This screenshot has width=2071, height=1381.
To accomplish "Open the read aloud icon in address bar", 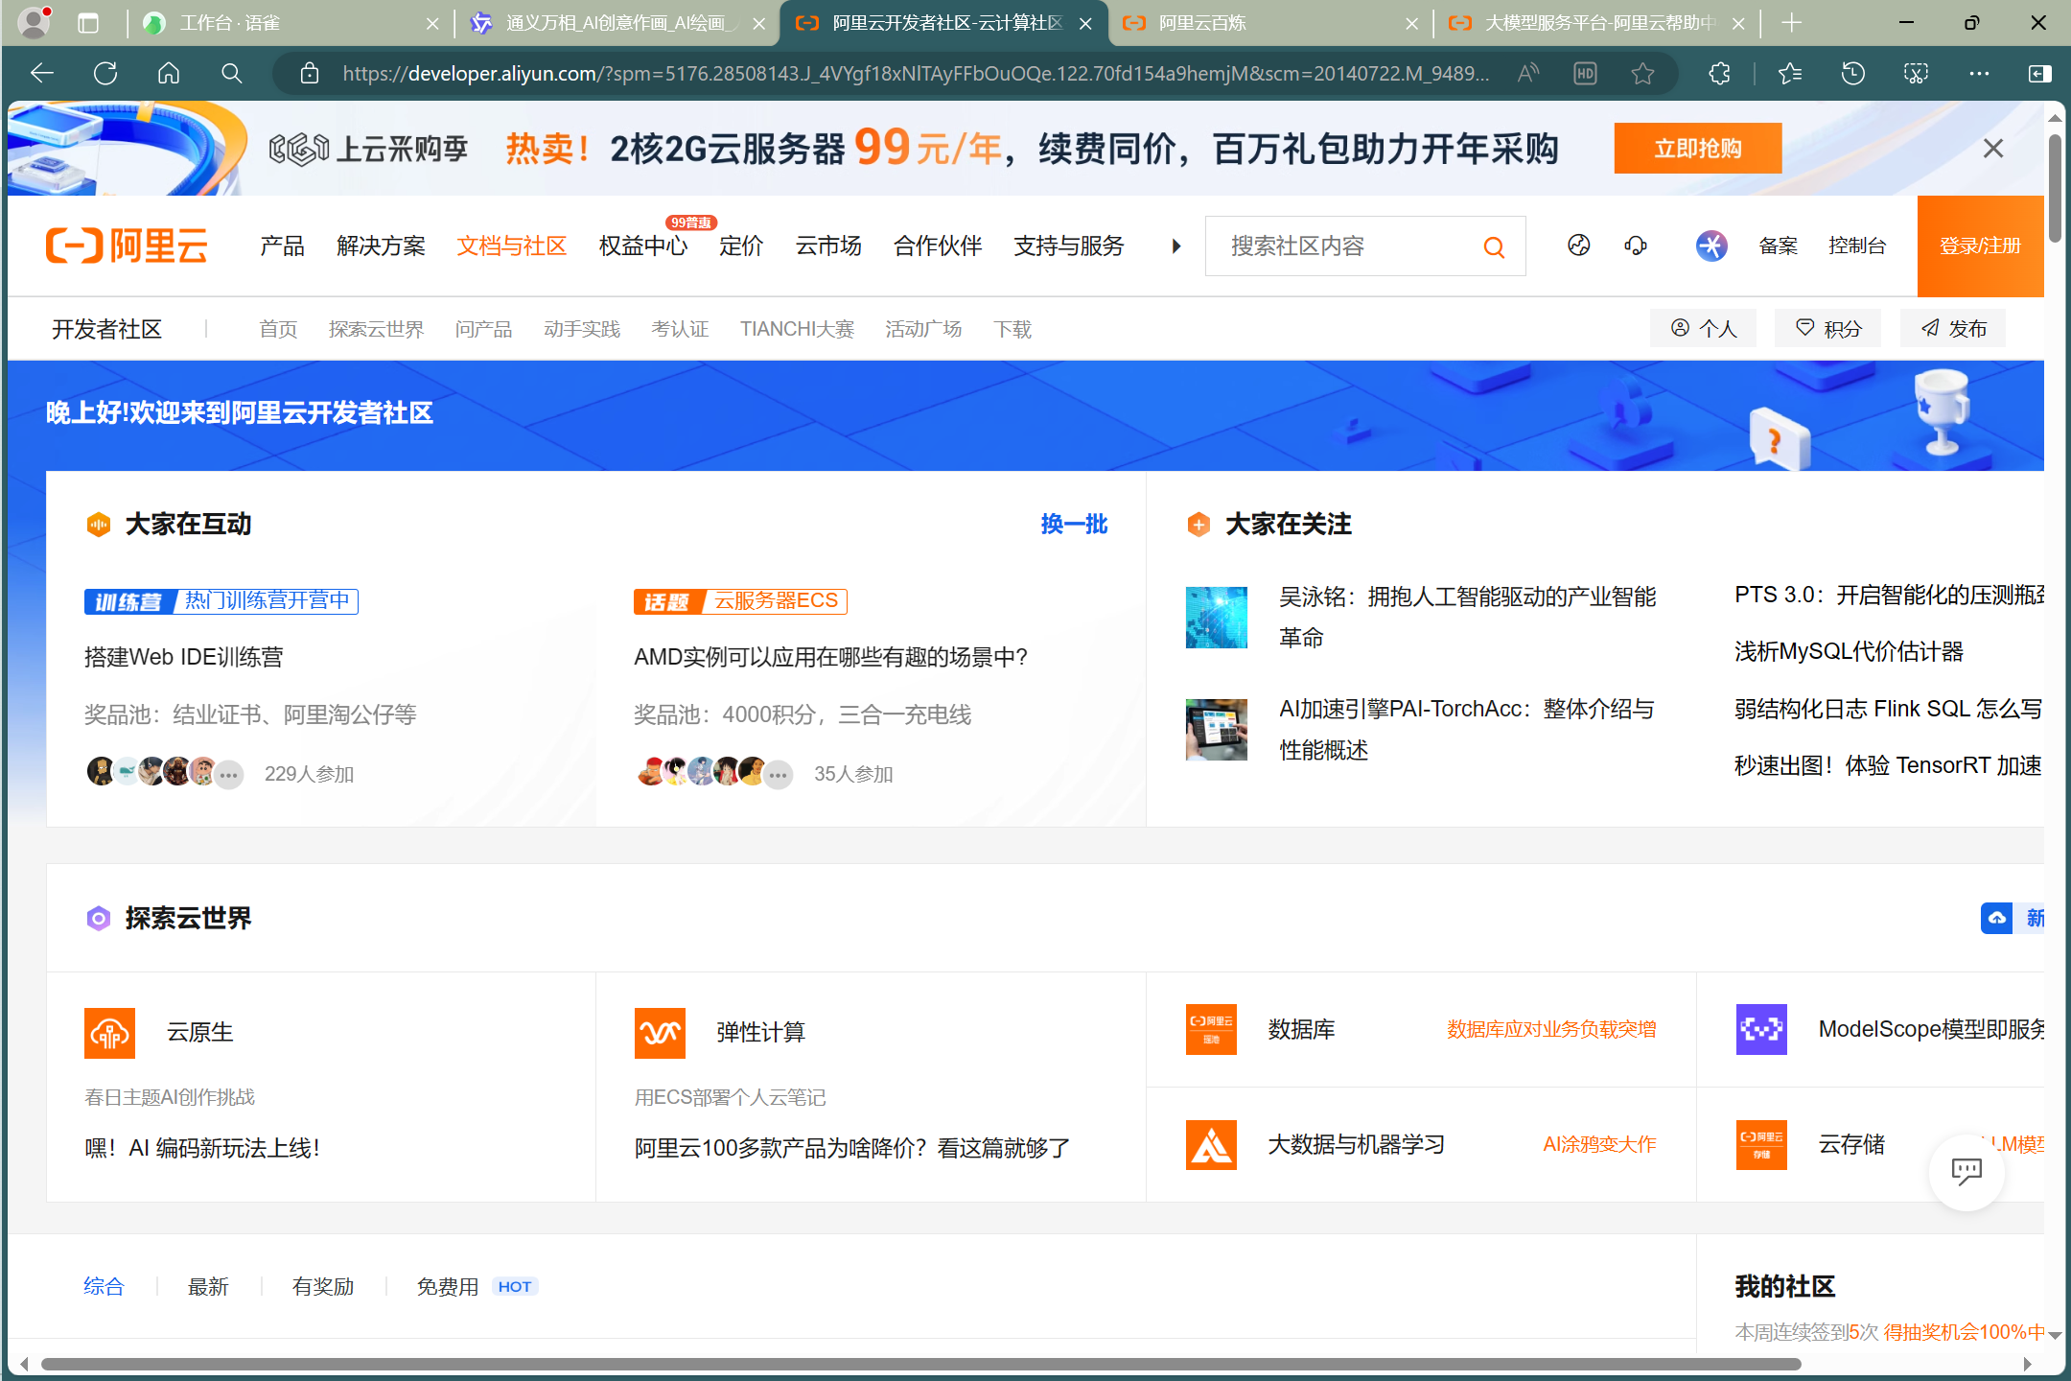I will coord(1528,74).
